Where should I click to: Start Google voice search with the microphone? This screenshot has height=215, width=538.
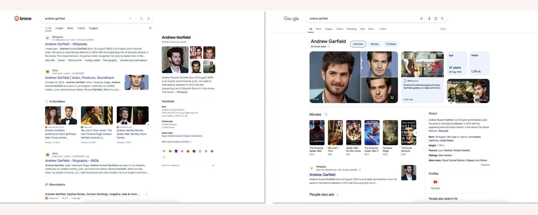[429, 19]
